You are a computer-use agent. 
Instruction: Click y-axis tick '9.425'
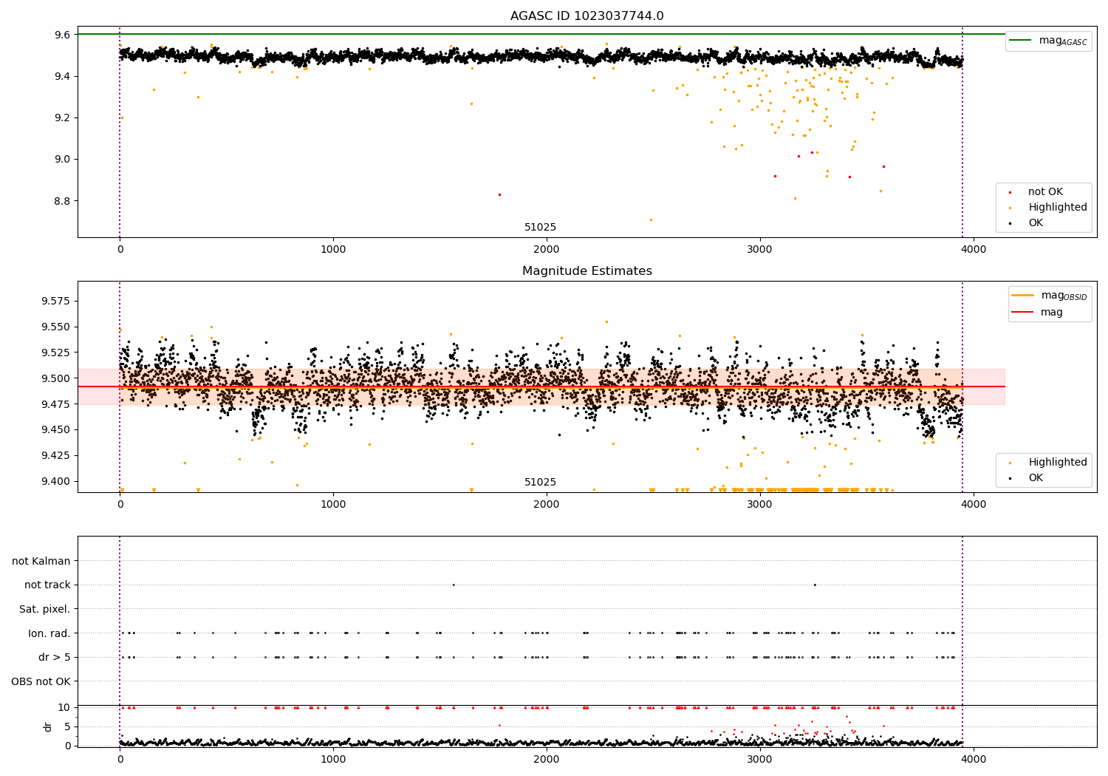(55, 455)
